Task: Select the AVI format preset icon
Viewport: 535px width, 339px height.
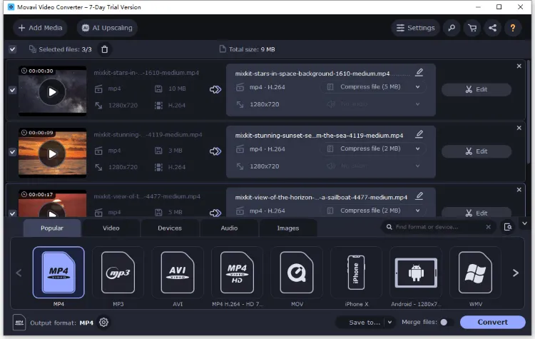Action: 178,273
